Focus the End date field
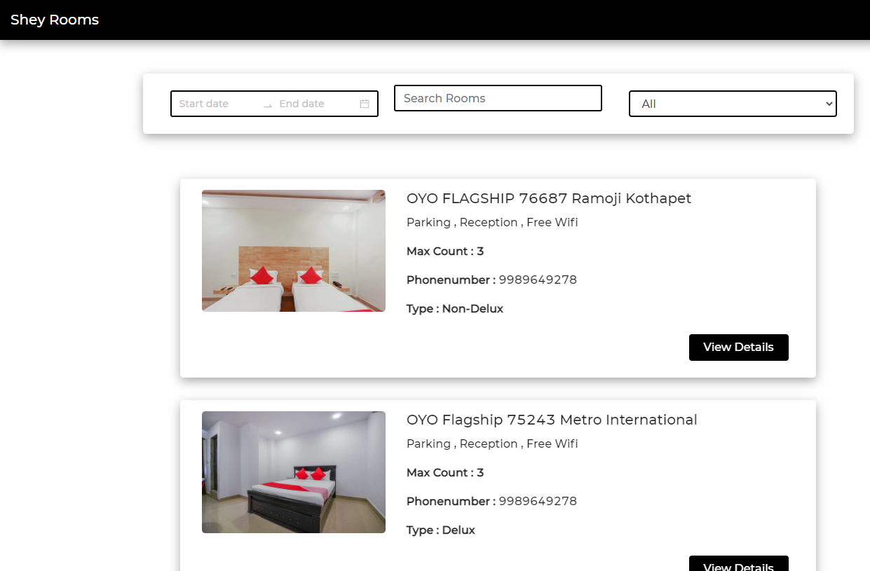This screenshot has height=571, width=870. click(x=317, y=104)
